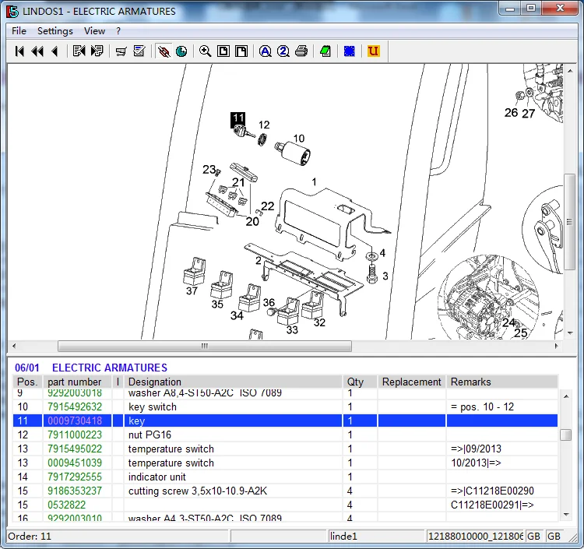Viewport: 584px width, 549px height.
Task: Click callout 26 in the diagram
Action: click(511, 112)
